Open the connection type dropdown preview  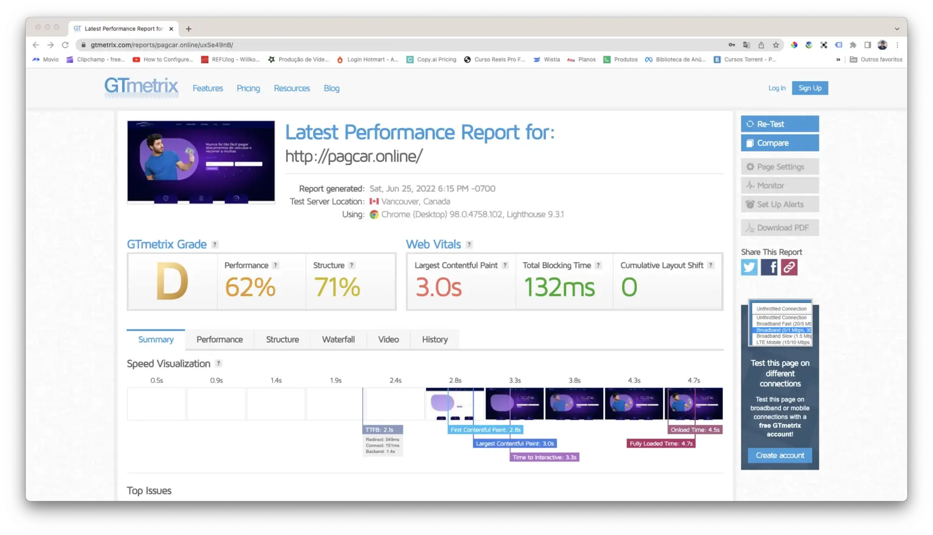coord(781,324)
